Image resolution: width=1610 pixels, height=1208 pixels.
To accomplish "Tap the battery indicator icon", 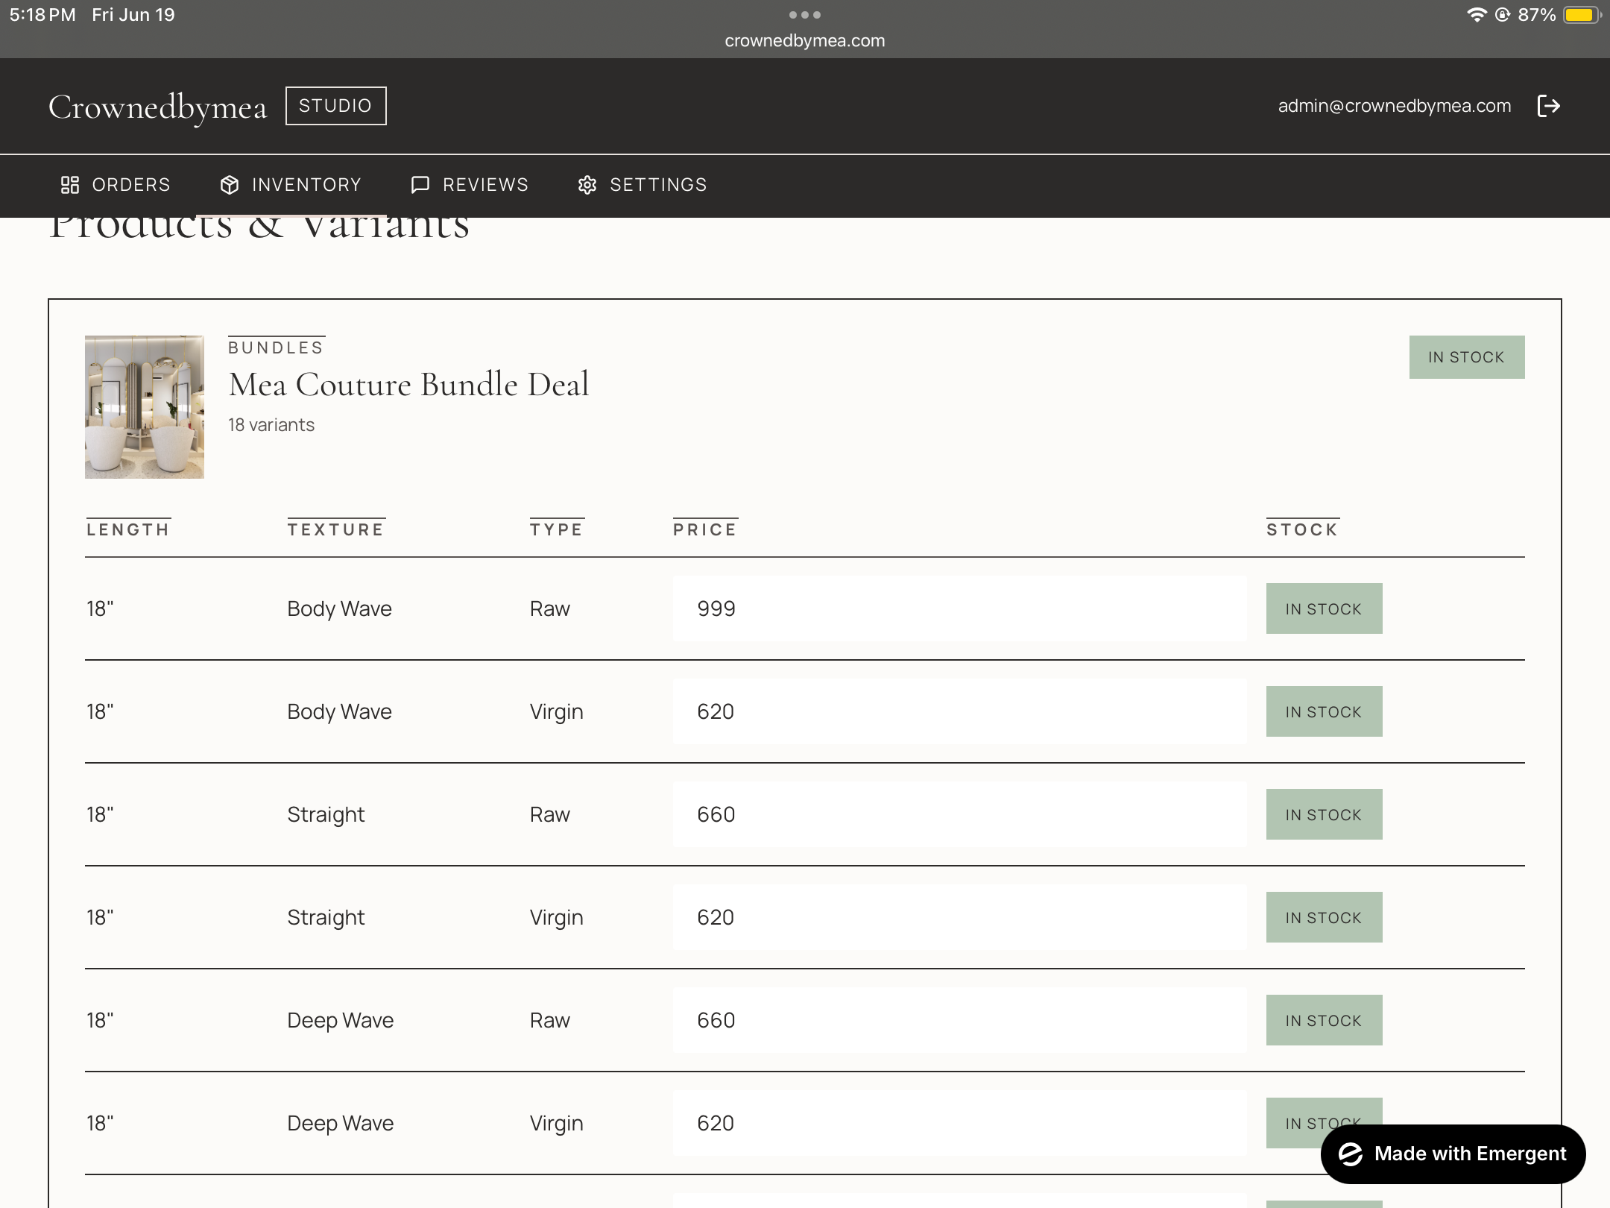I will click(x=1582, y=15).
